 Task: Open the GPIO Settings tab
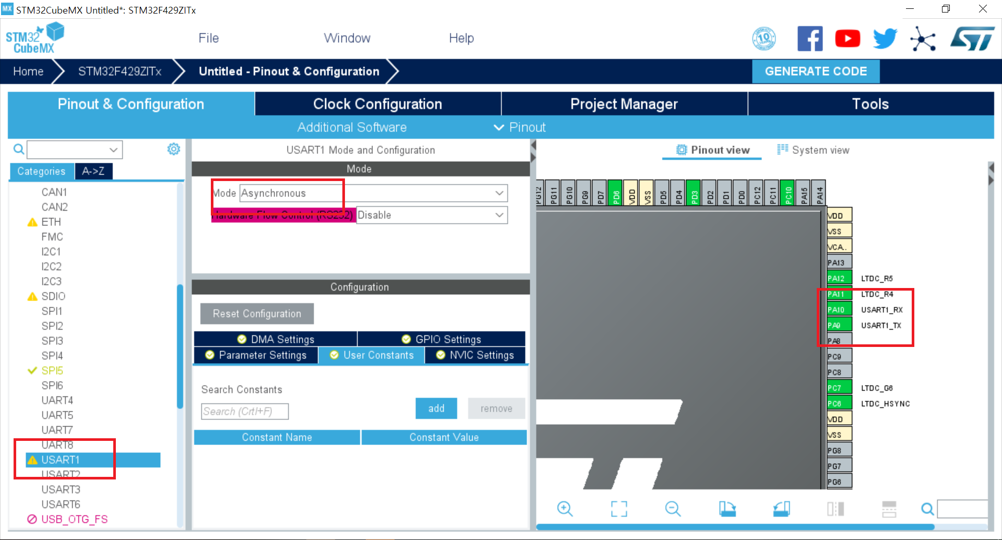coord(442,339)
